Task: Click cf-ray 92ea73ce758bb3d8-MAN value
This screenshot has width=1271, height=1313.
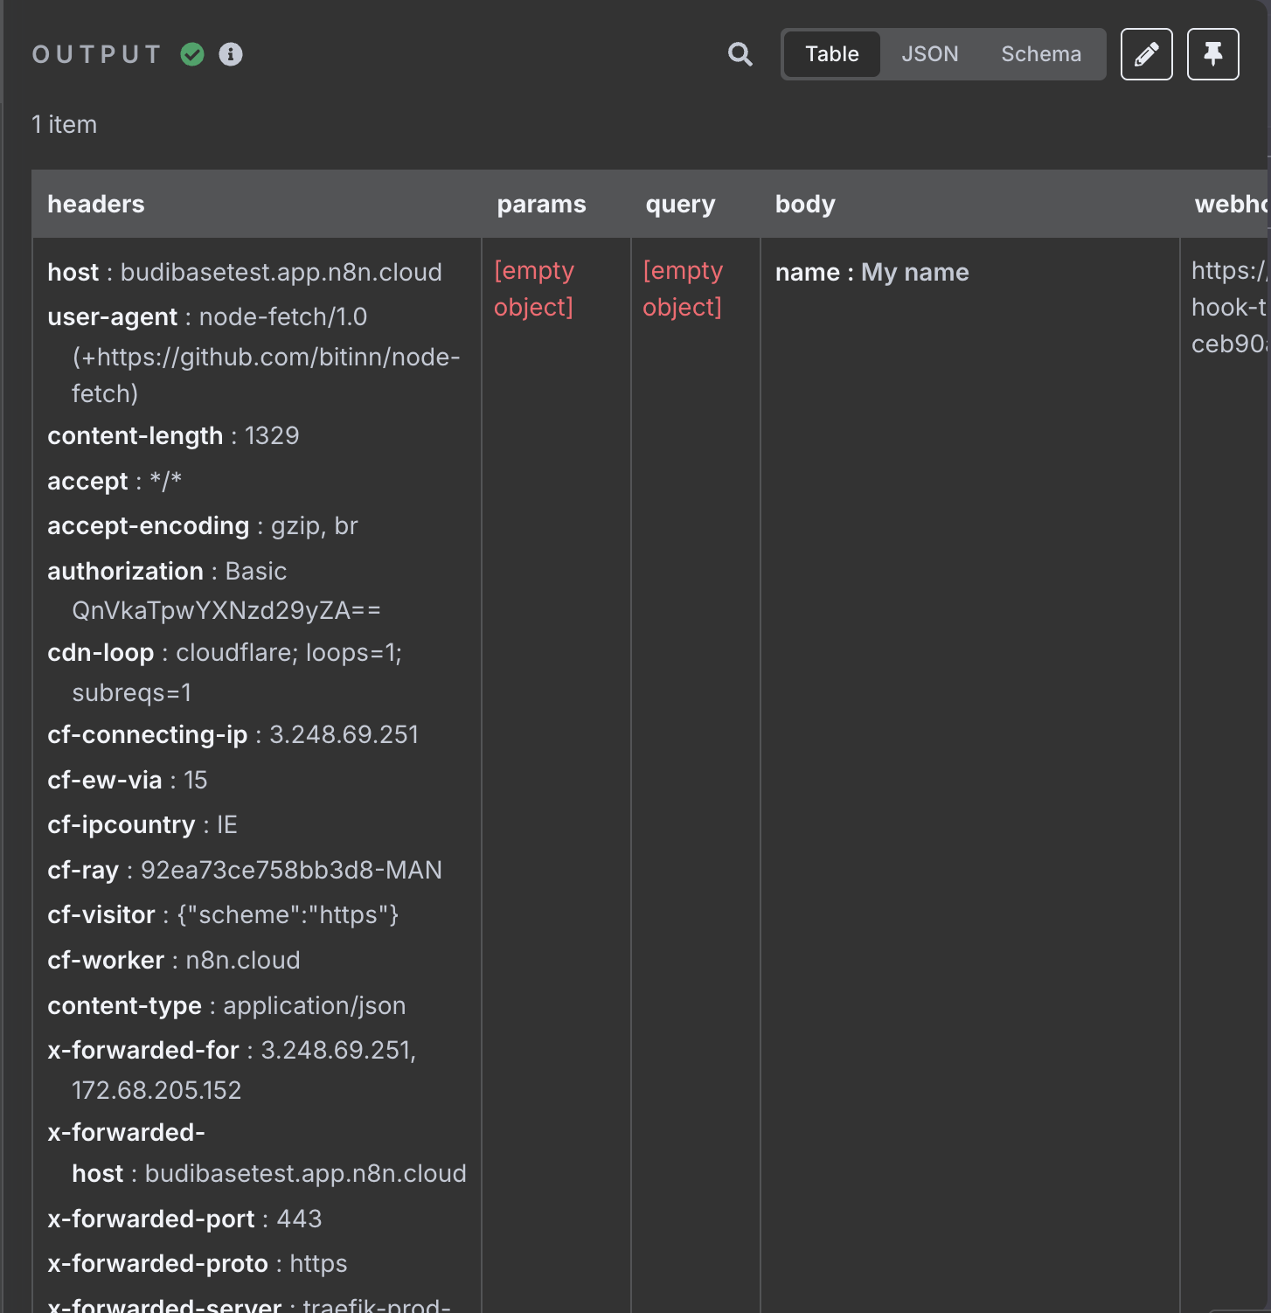Action: (x=291, y=870)
